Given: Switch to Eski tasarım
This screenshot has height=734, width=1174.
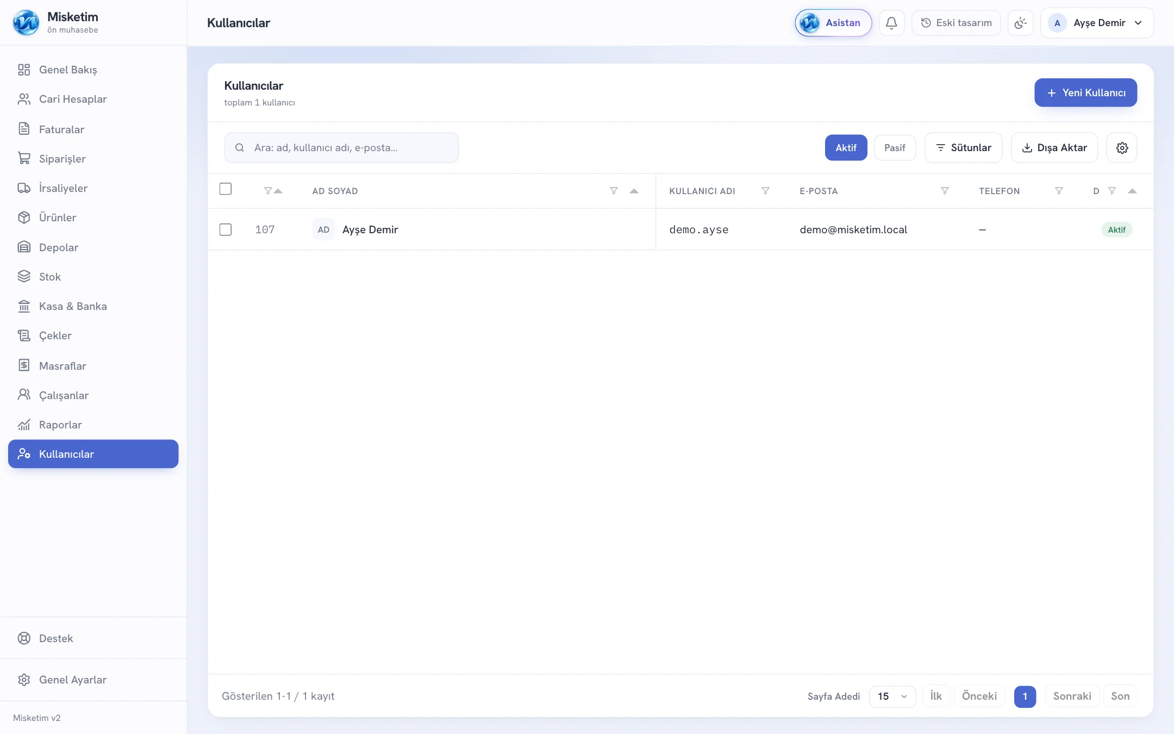Looking at the screenshot, I should pyautogui.click(x=956, y=23).
